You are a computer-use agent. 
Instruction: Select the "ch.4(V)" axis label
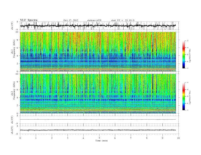click(12, 130)
